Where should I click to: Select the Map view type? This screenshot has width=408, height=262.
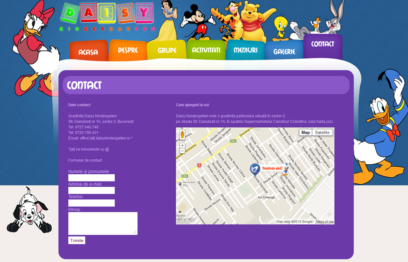306,132
